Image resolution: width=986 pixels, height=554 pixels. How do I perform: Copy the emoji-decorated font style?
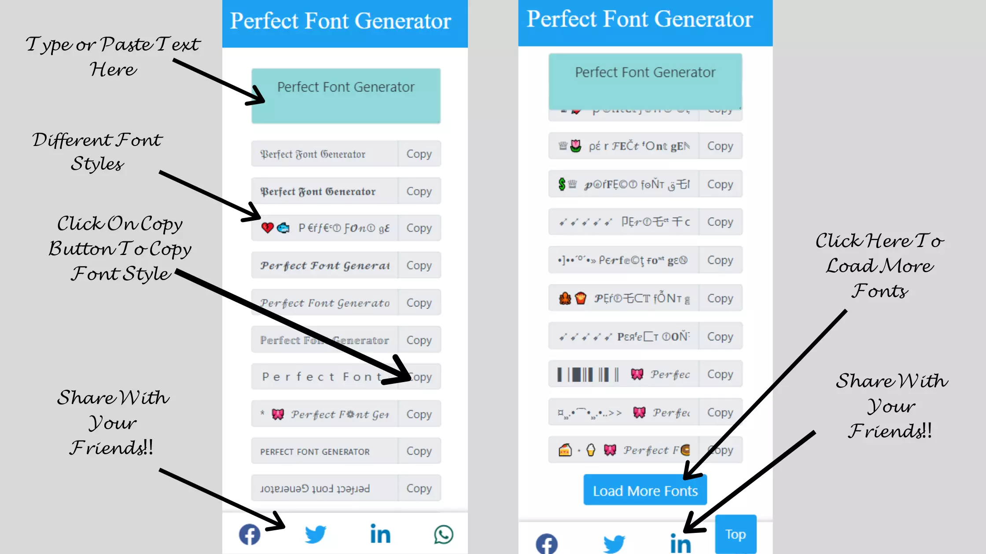(x=419, y=228)
